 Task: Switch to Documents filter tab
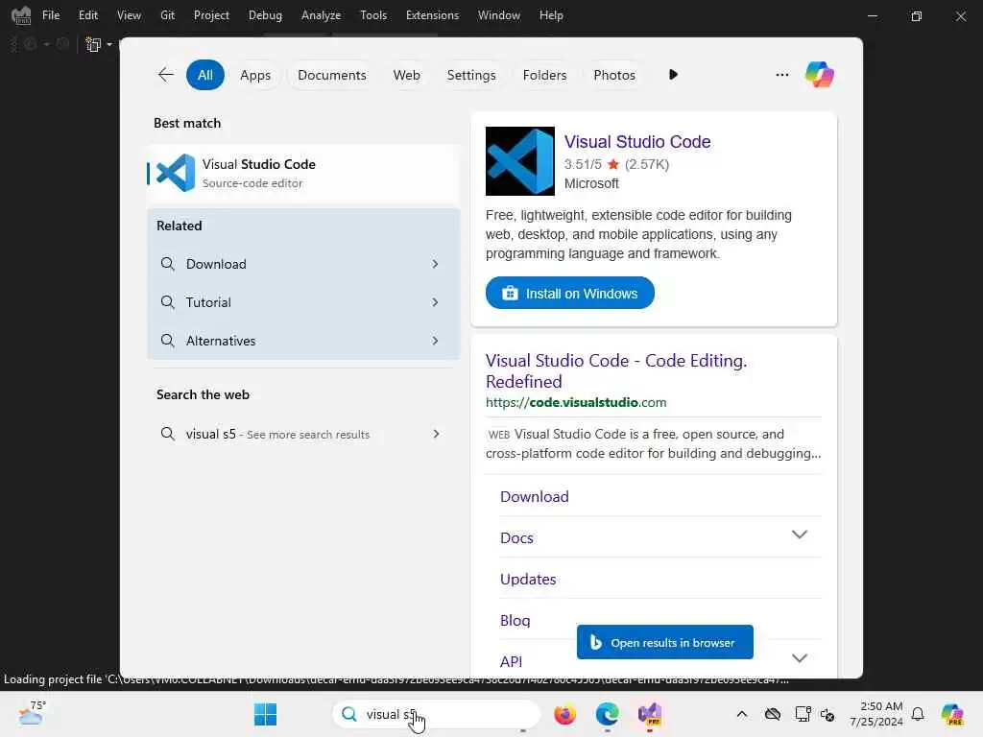pyautogui.click(x=331, y=75)
